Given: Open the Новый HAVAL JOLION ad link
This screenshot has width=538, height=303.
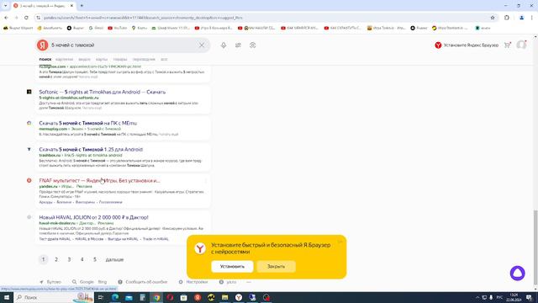Looking at the screenshot, I should pos(93,217).
